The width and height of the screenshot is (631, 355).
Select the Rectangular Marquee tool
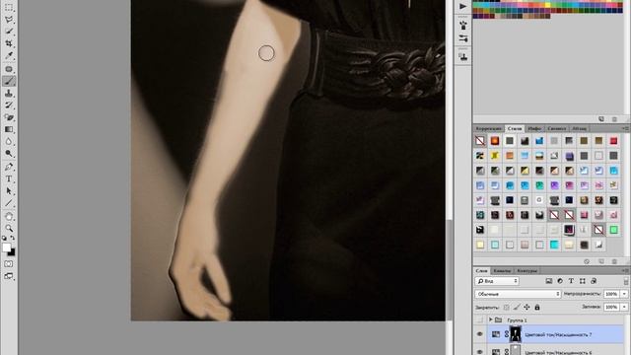pos(9,8)
